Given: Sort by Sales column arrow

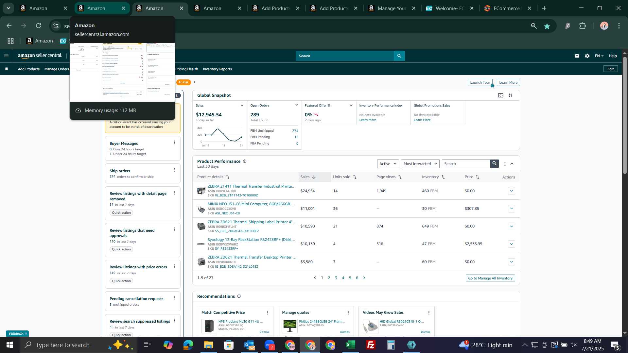Looking at the screenshot, I should click(x=314, y=177).
